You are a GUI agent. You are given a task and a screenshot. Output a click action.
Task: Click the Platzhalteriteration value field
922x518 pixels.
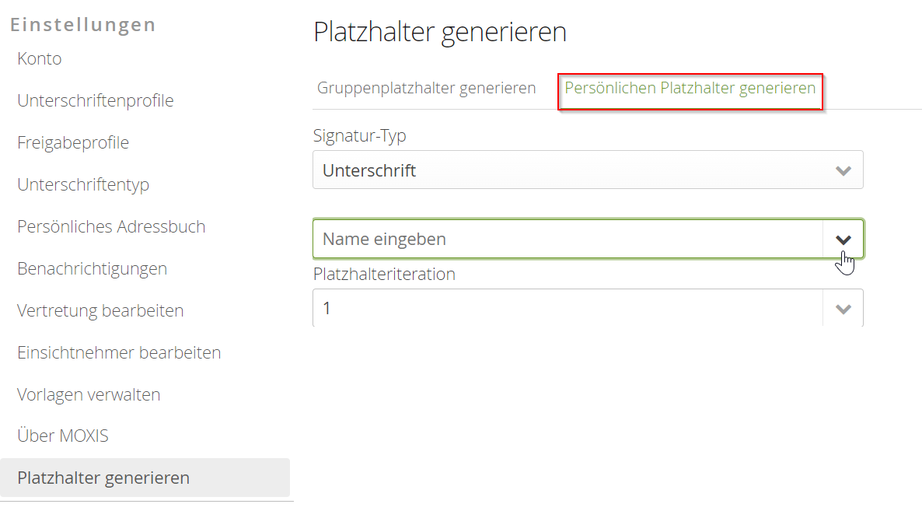pyautogui.click(x=544, y=308)
